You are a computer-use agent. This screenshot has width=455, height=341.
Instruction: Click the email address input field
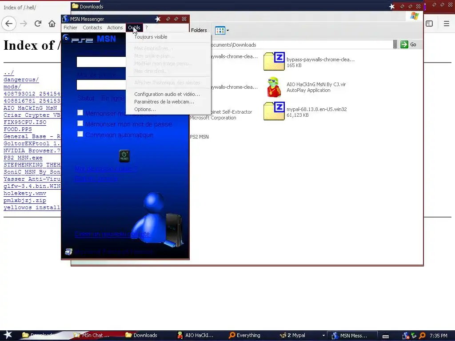pos(101,62)
